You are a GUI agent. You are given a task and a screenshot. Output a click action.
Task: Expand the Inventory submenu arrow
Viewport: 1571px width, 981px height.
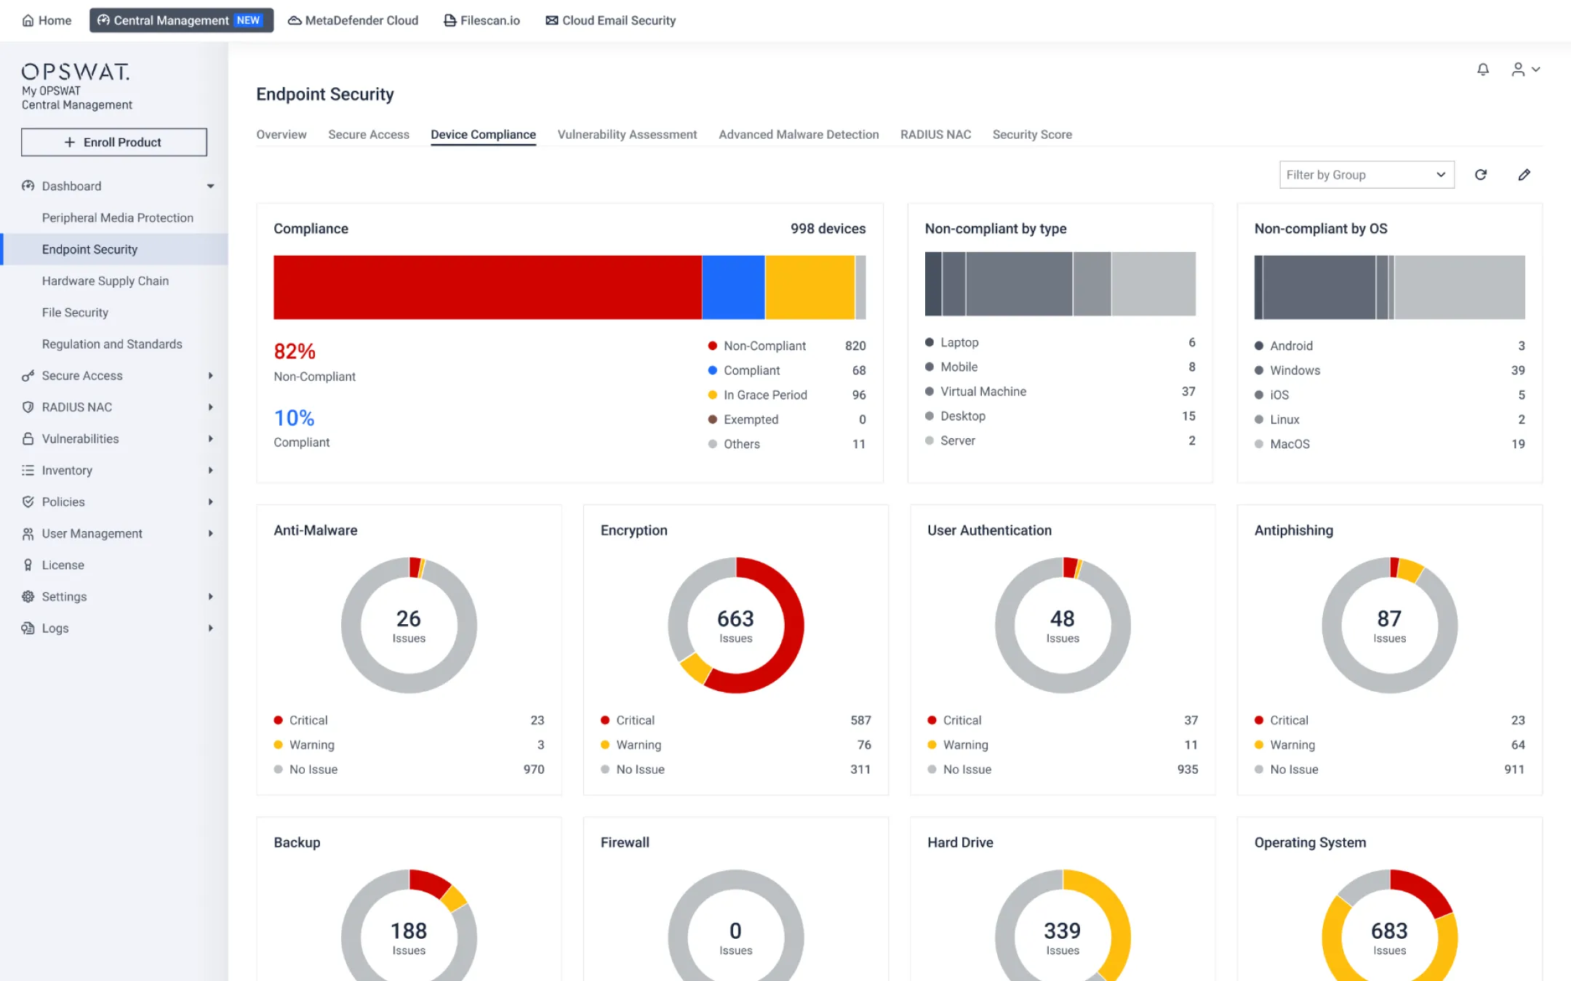pos(210,471)
